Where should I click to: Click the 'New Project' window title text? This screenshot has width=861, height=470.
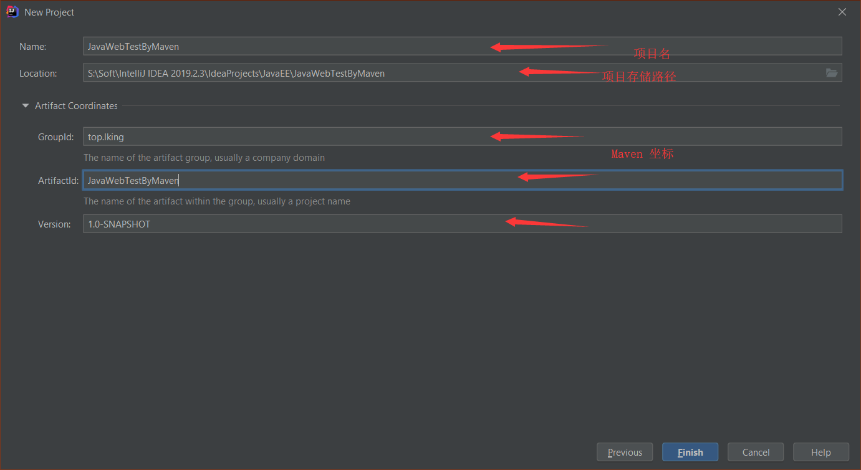coord(49,12)
